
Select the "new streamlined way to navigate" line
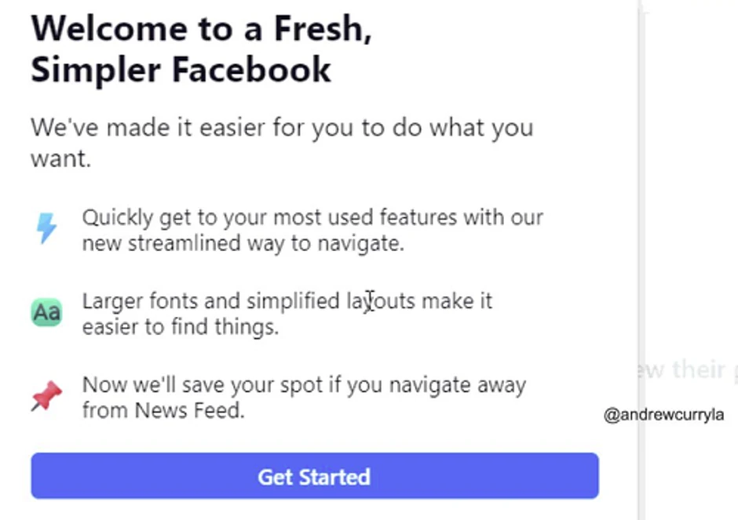(x=243, y=243)
